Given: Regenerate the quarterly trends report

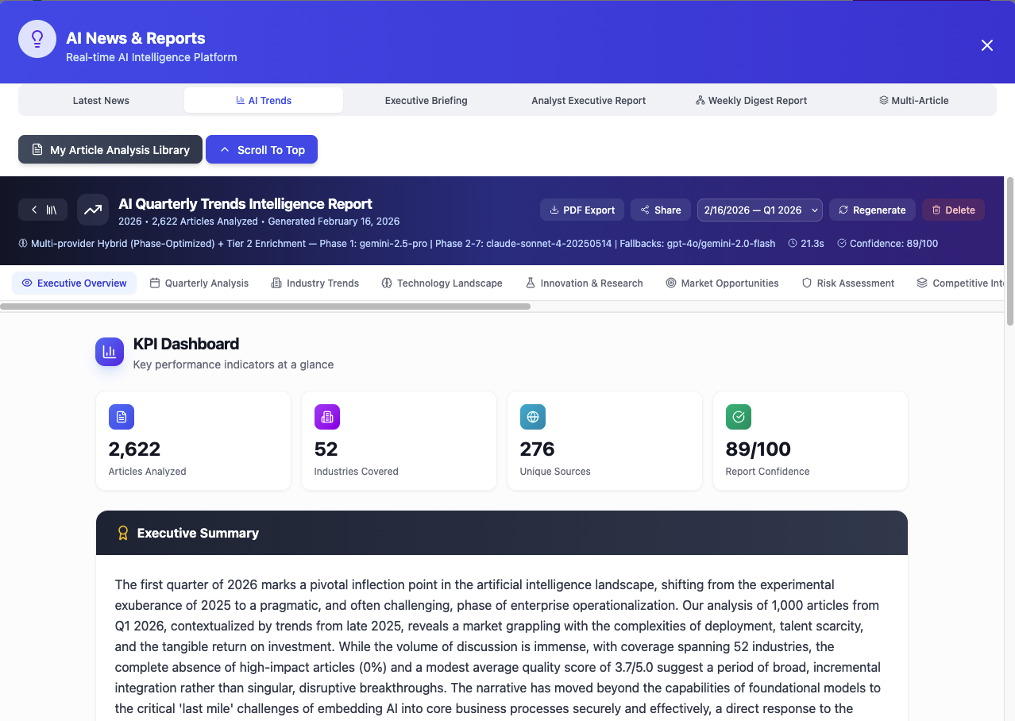Looking at the screenshot, I should tap(872, 210).
